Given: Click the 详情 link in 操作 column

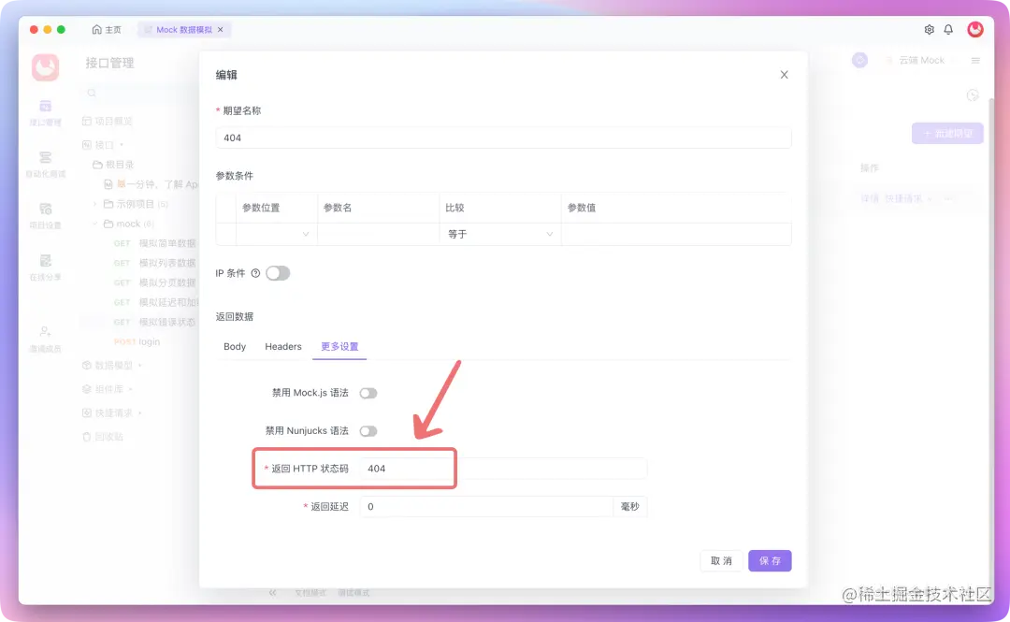Looking at the screenshot, I should [870, 198].
